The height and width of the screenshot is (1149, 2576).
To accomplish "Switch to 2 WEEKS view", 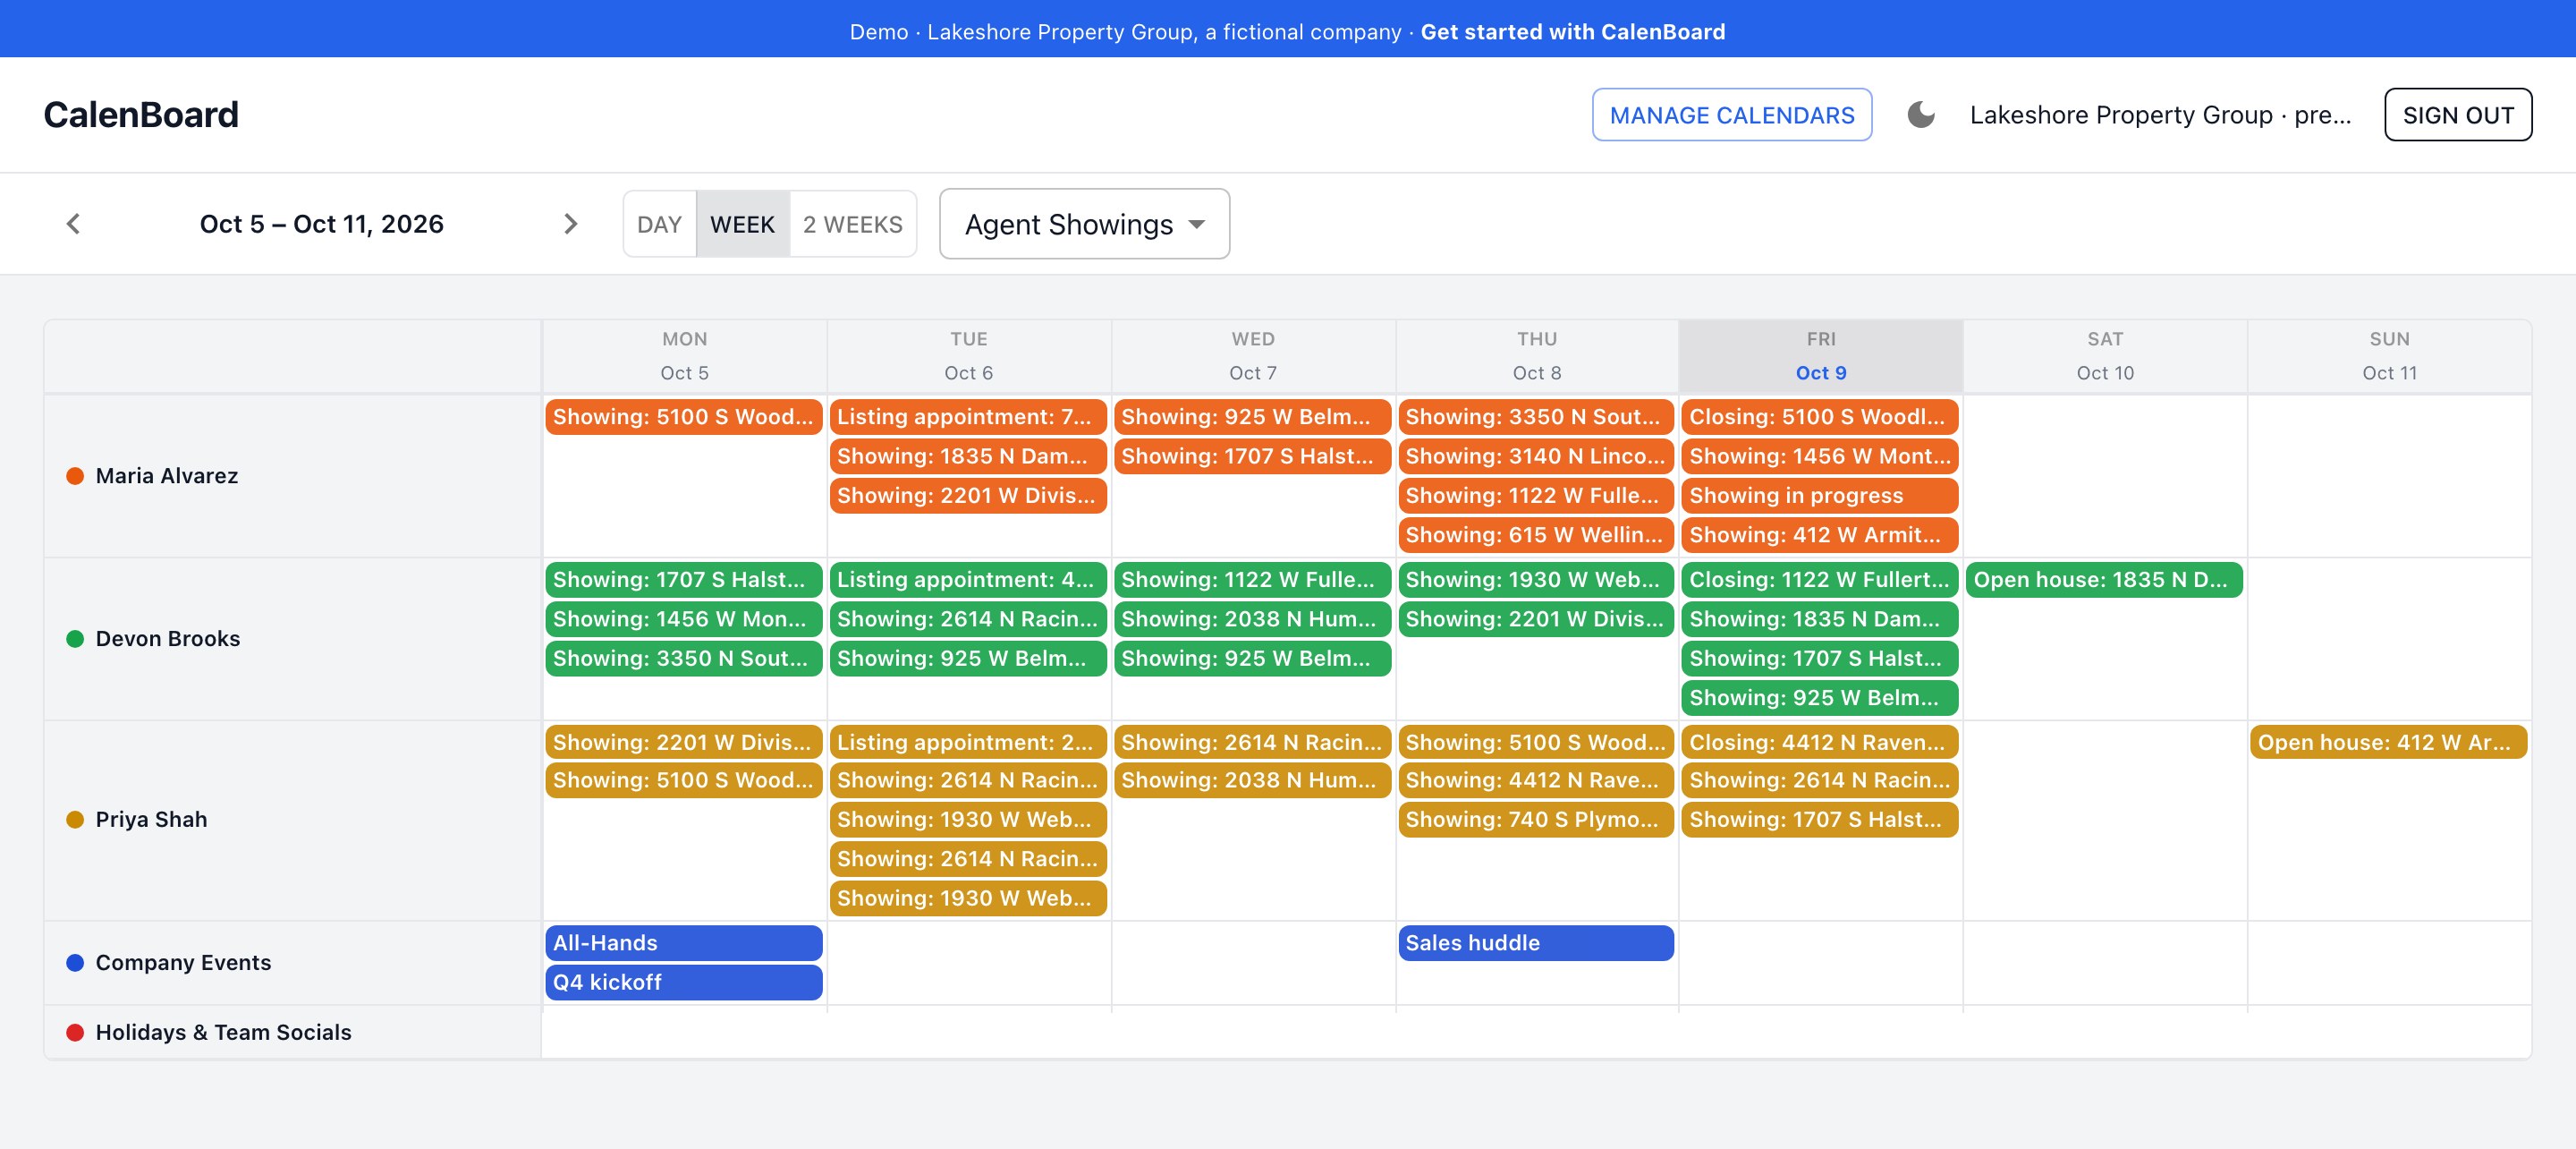I will click(852, 225).
